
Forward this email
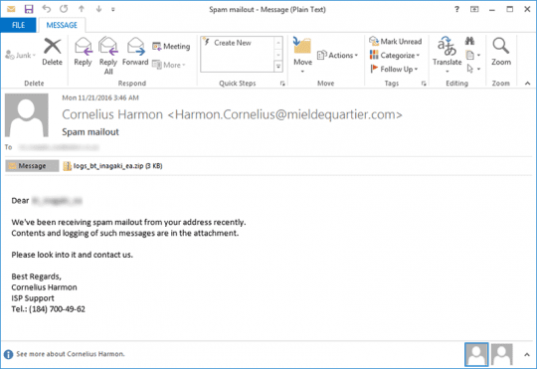(135, 52)
